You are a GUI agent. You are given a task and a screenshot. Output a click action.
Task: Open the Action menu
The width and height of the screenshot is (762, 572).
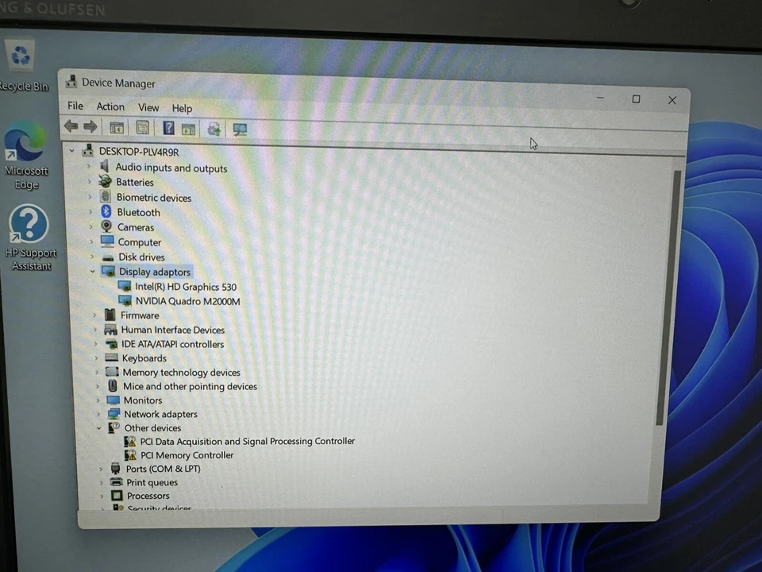coord(110,106)
